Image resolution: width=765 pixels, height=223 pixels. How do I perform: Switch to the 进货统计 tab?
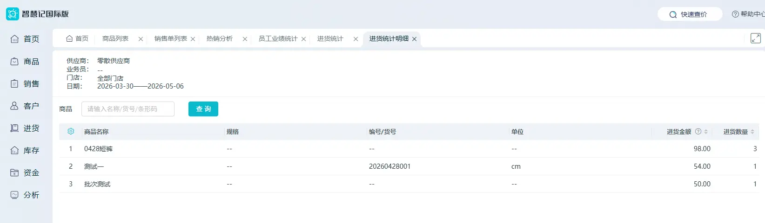point(330,38)
